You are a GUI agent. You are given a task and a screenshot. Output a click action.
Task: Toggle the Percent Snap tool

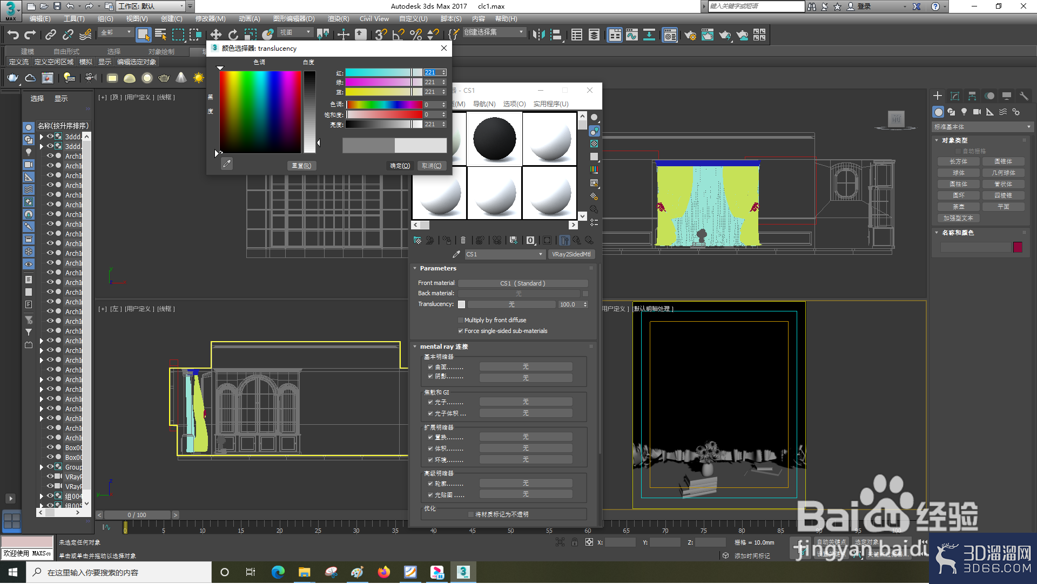pos(415,35)
